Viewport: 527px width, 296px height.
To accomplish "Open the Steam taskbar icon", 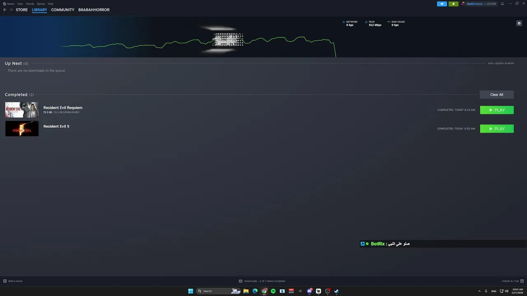I will coord(336,291).
